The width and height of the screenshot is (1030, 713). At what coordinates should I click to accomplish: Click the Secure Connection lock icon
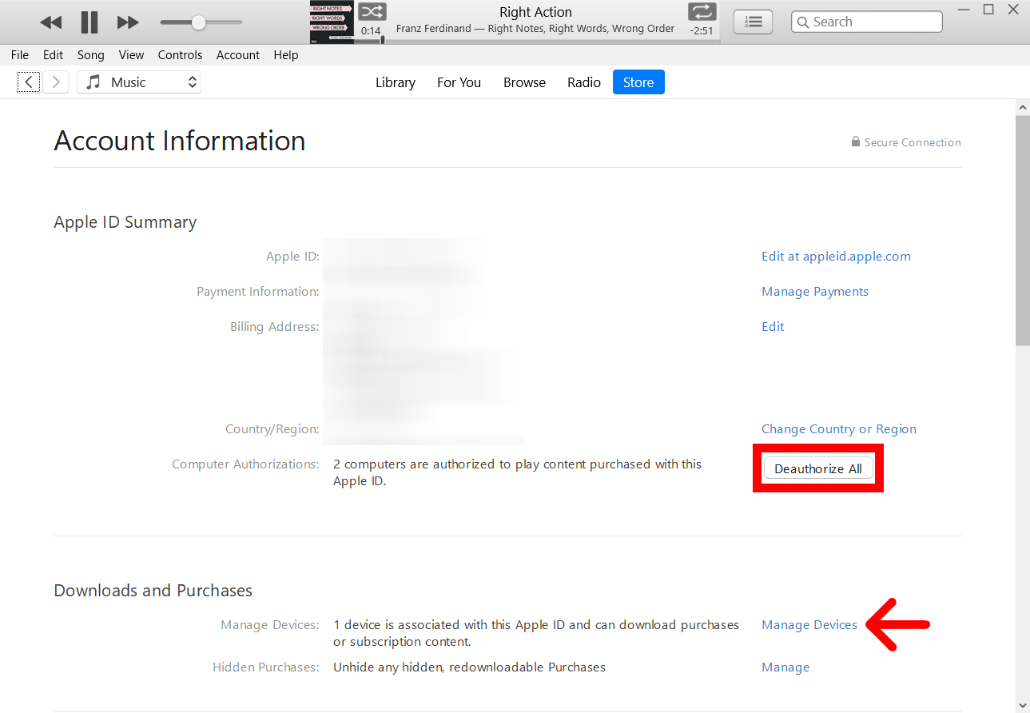pos(856,142)
